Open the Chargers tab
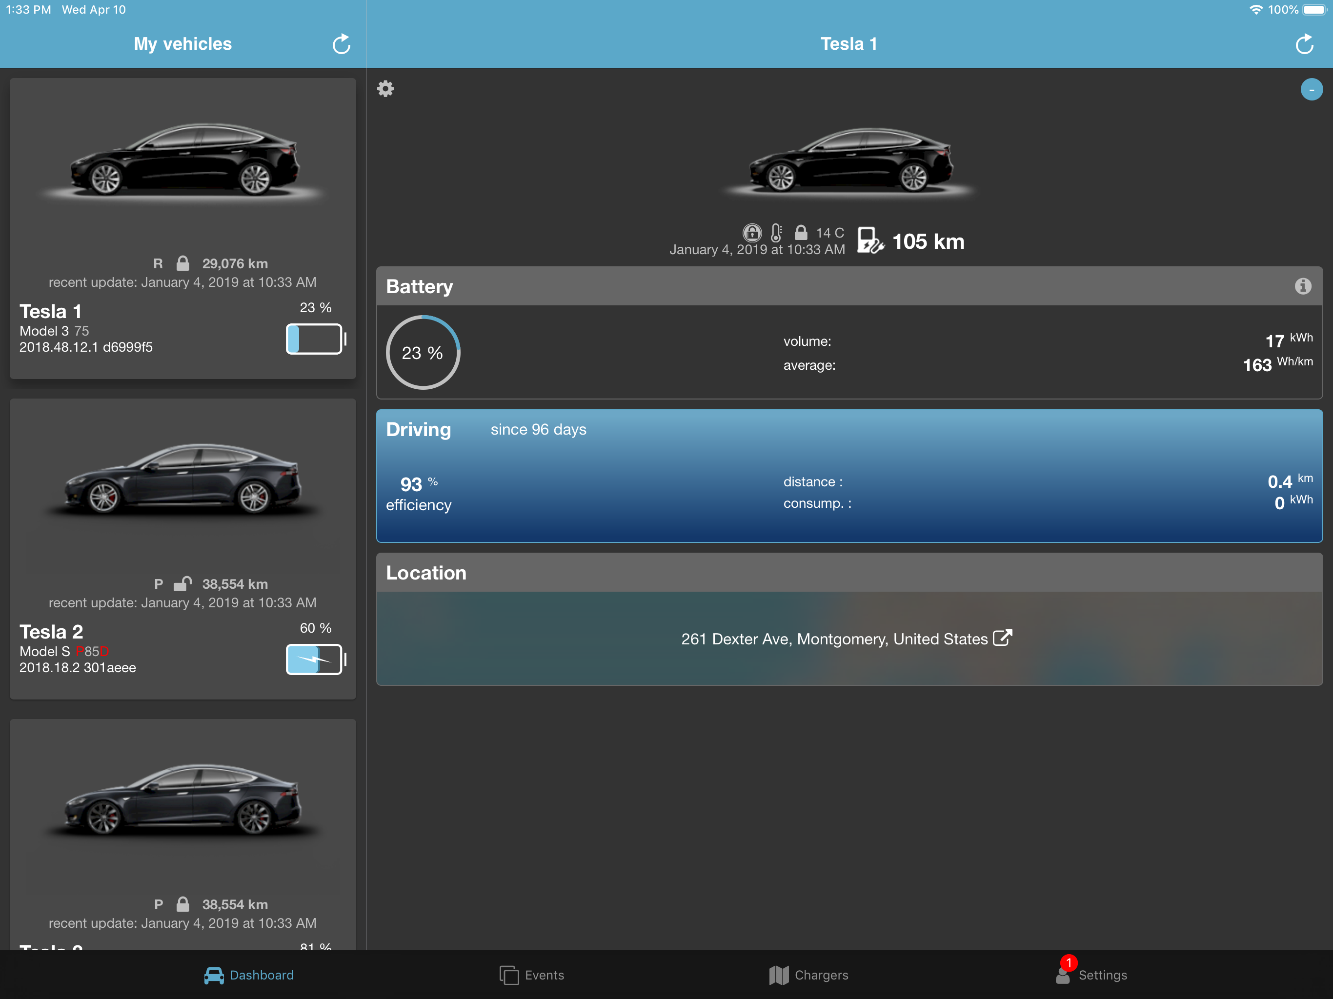 tap(808, 974)
